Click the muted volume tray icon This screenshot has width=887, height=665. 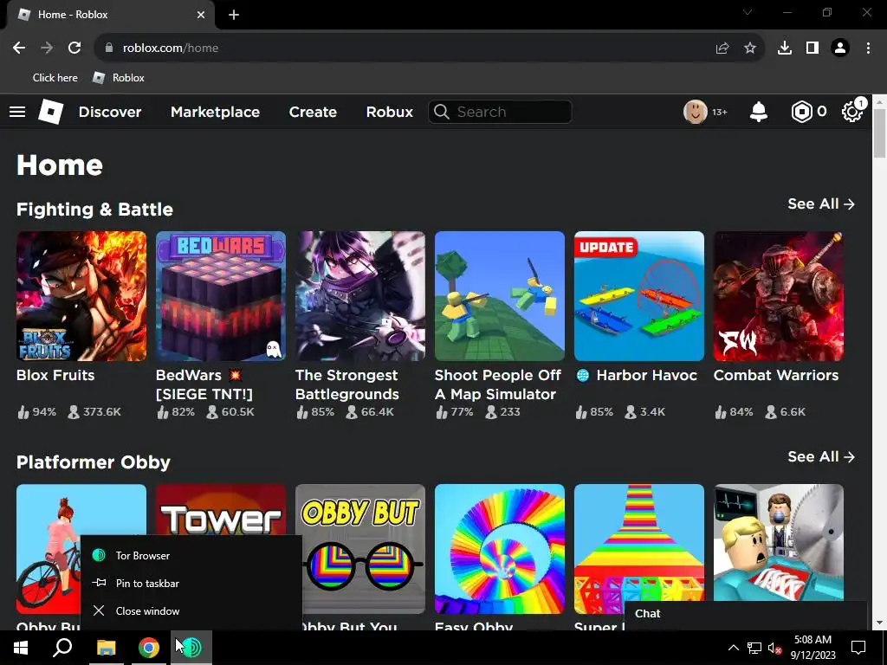(x=774, y=648)
